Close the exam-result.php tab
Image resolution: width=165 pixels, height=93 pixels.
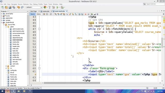[67, 11]
